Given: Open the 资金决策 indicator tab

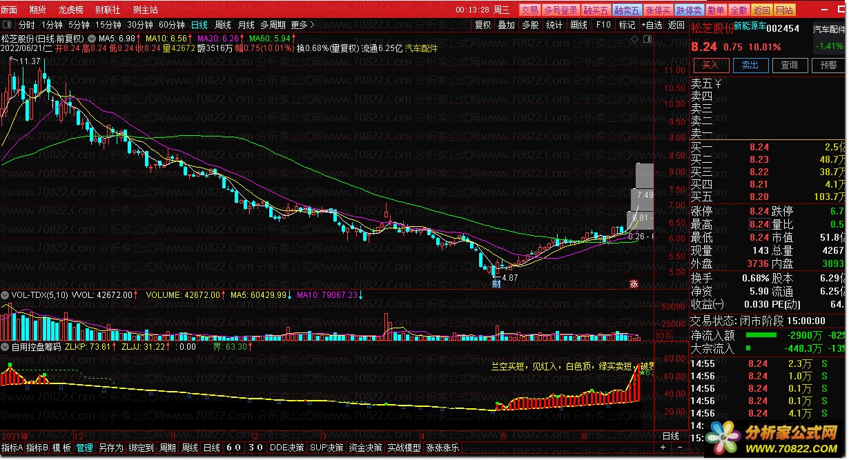Looking at the screenshot, I should 365,448.
